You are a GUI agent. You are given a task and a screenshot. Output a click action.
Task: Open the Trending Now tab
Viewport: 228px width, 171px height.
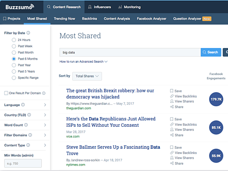tap(64, 18)
